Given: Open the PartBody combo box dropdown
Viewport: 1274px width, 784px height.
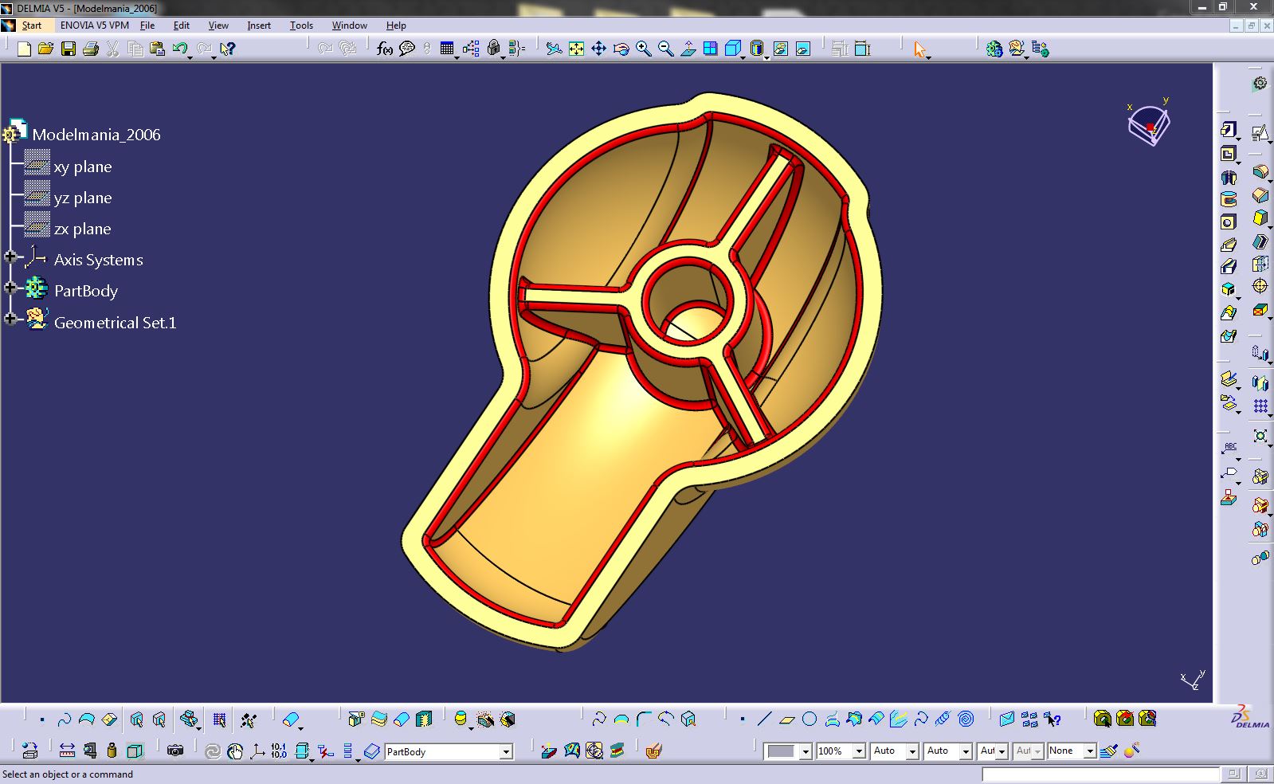Looking at the screenshot, I should (505, 751).
